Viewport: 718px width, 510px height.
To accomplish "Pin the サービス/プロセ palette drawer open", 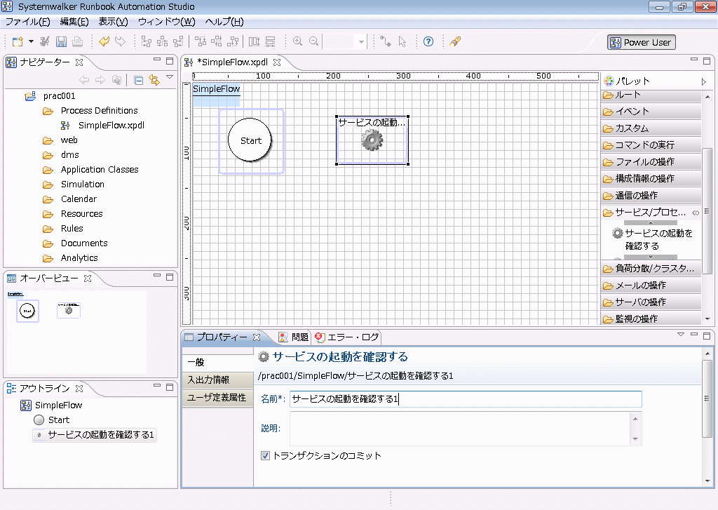I will point(696,213).
